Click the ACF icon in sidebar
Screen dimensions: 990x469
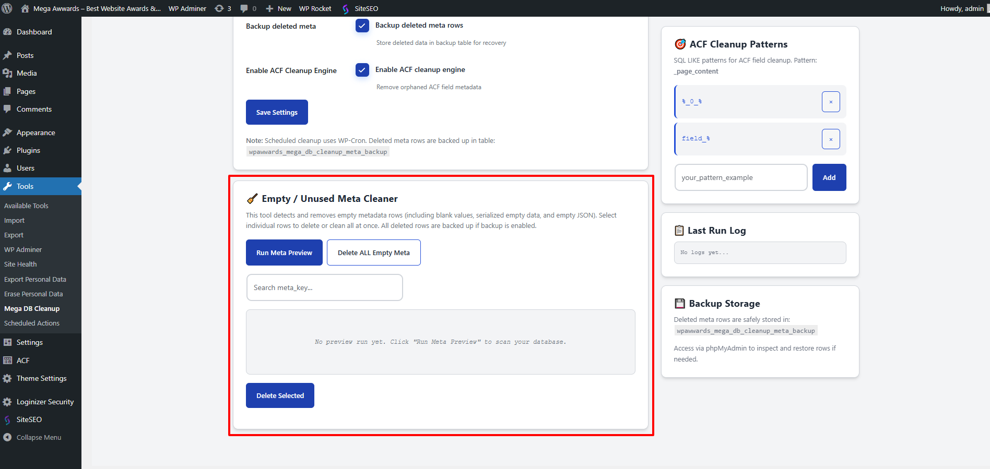(x=7, y=360)
